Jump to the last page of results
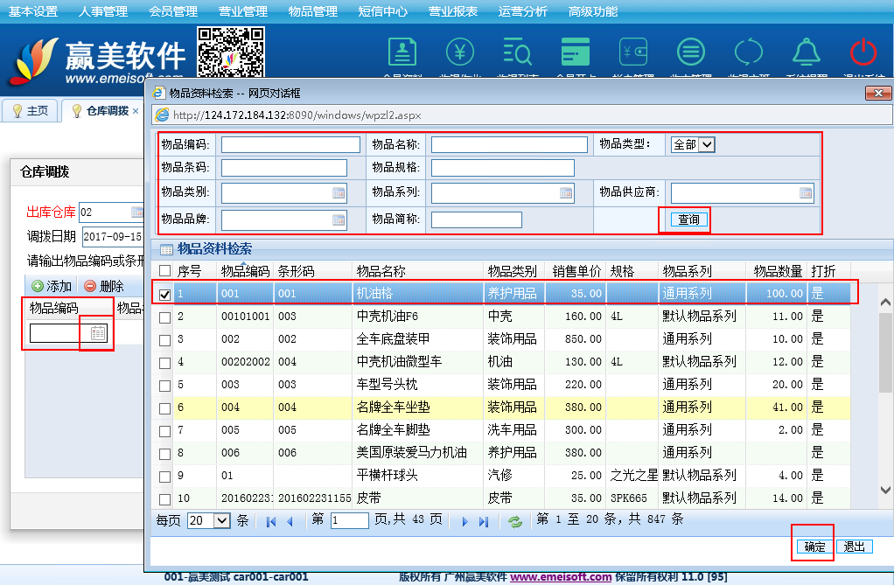Image resolution: width=894 pixels, height=585 pixels. point(484,521)
